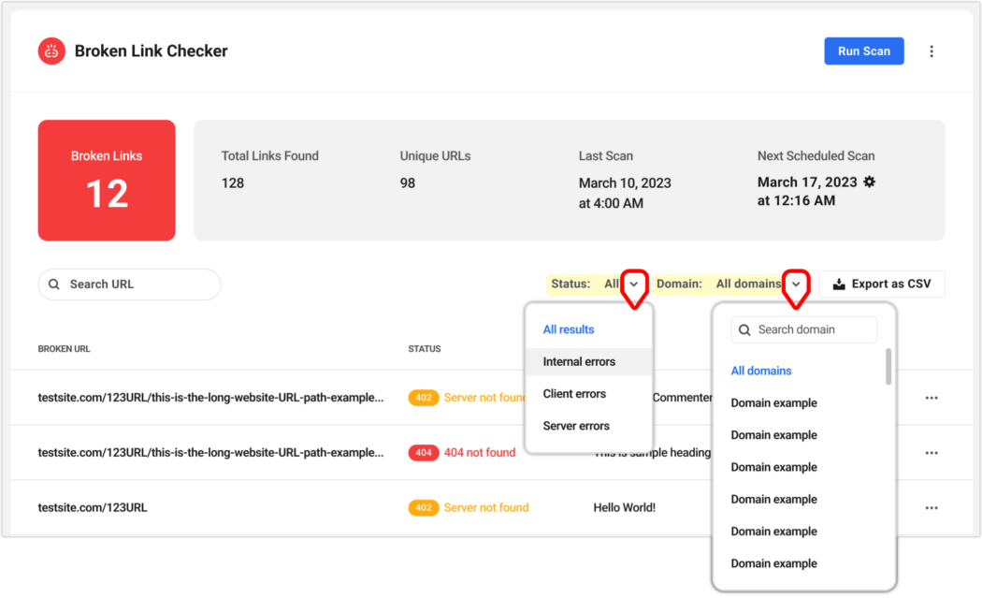Viewport: 982px width, 598px height.
Task: Click the 402 badge in the testsite.com/123URL row
Action: click(x=424, y=508)
